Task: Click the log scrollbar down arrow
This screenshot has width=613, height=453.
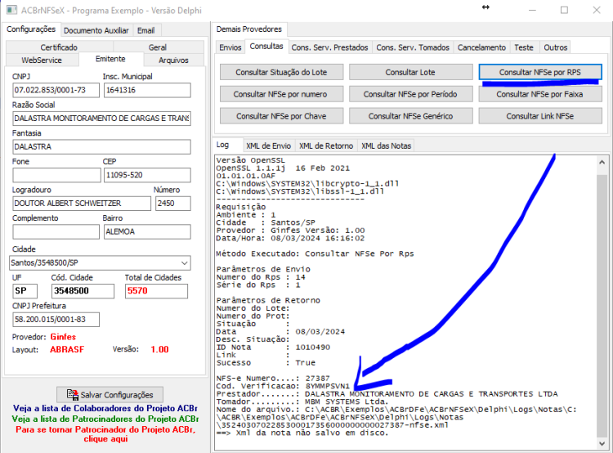Action: pos(602,443)
